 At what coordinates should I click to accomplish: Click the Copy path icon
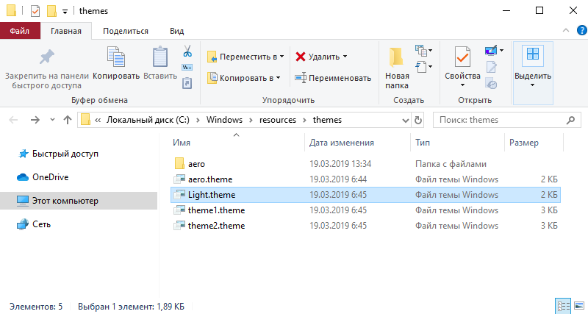(x=187, y=68)
